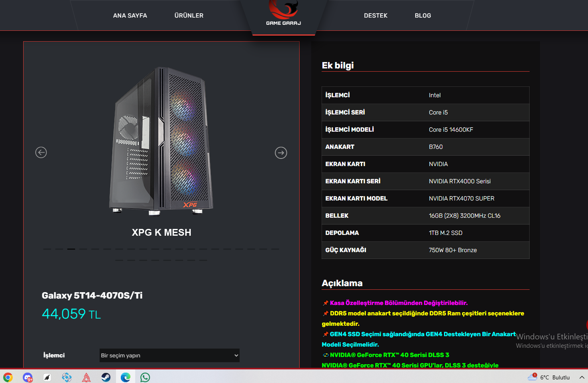Navigate to the DESTEK page

point(376,16)
